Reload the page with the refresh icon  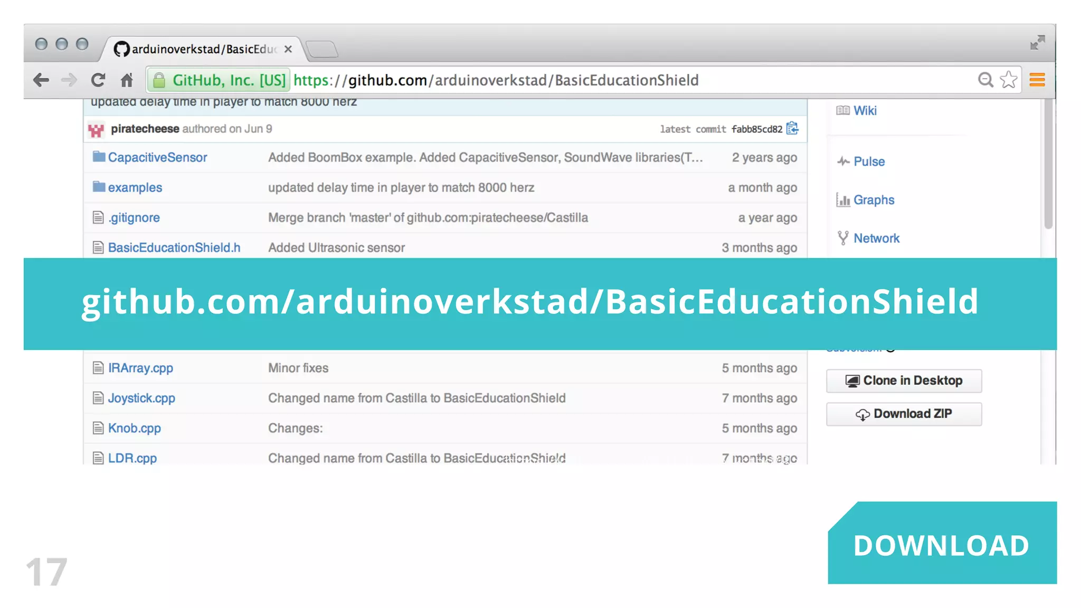tap(98, 80)
